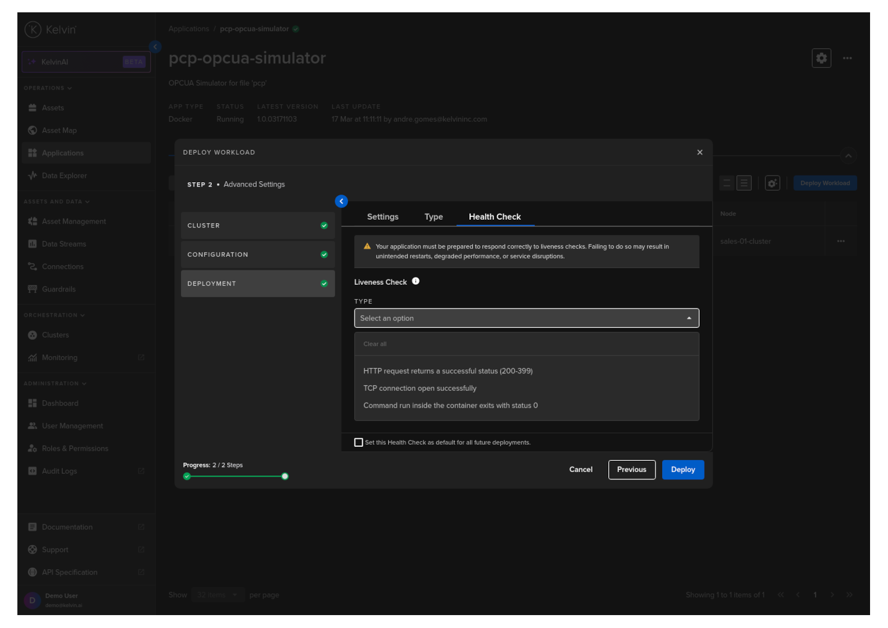Click the Data Explorer sidebar icon
Viewport: 888px width, 628px height.
(x=33, y=176)
